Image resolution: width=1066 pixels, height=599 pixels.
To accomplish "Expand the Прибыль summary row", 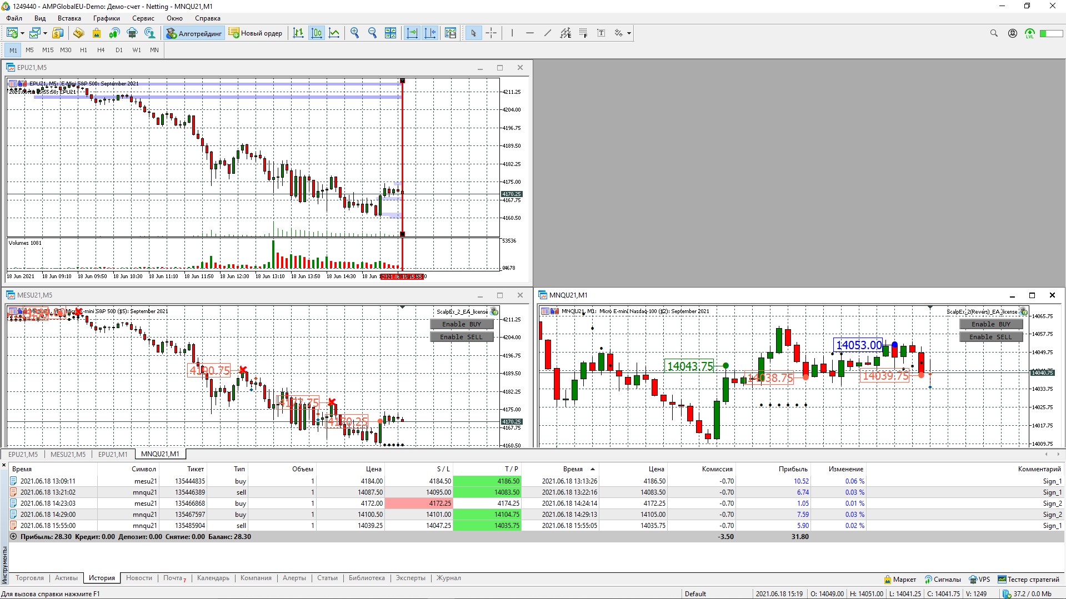I will 13,537.
